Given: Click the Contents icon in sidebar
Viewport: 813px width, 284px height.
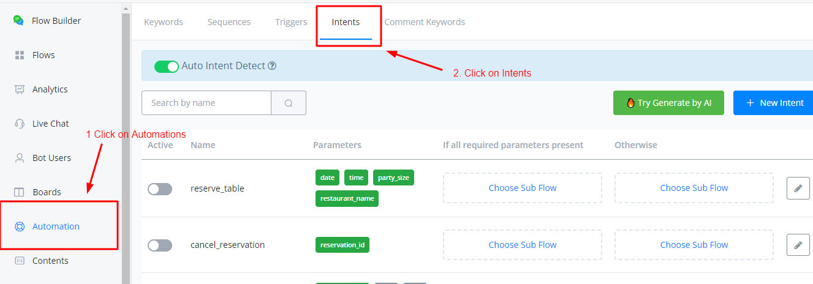Looking at the screenshot, I should click(19, 261).
